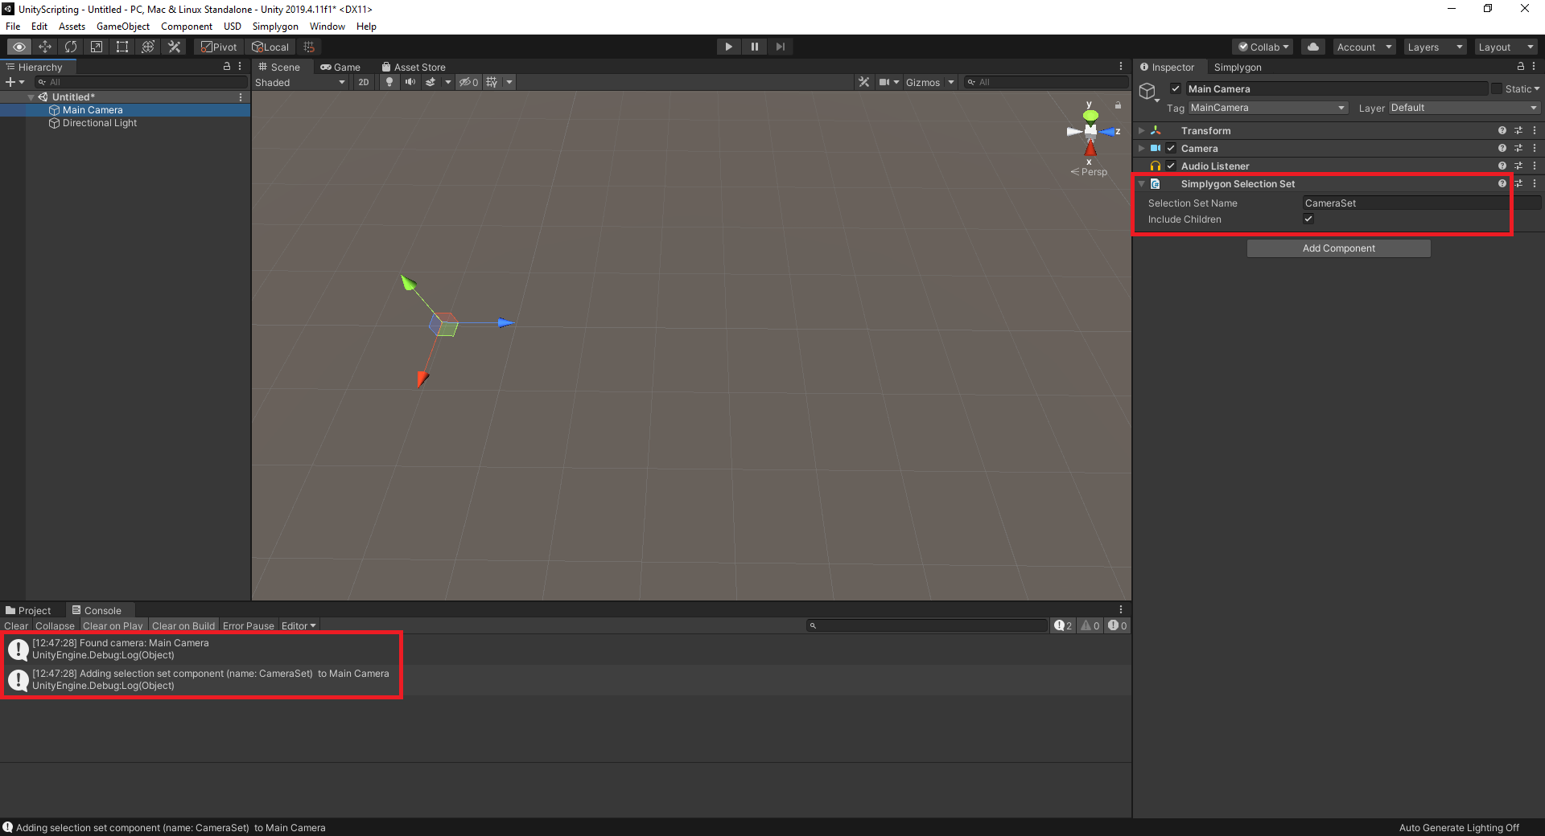Screen dimensions: 1545x836
Task: Open the Shaded draw mode dropdown
Action: pyautogui.click(x=300, y=82)
